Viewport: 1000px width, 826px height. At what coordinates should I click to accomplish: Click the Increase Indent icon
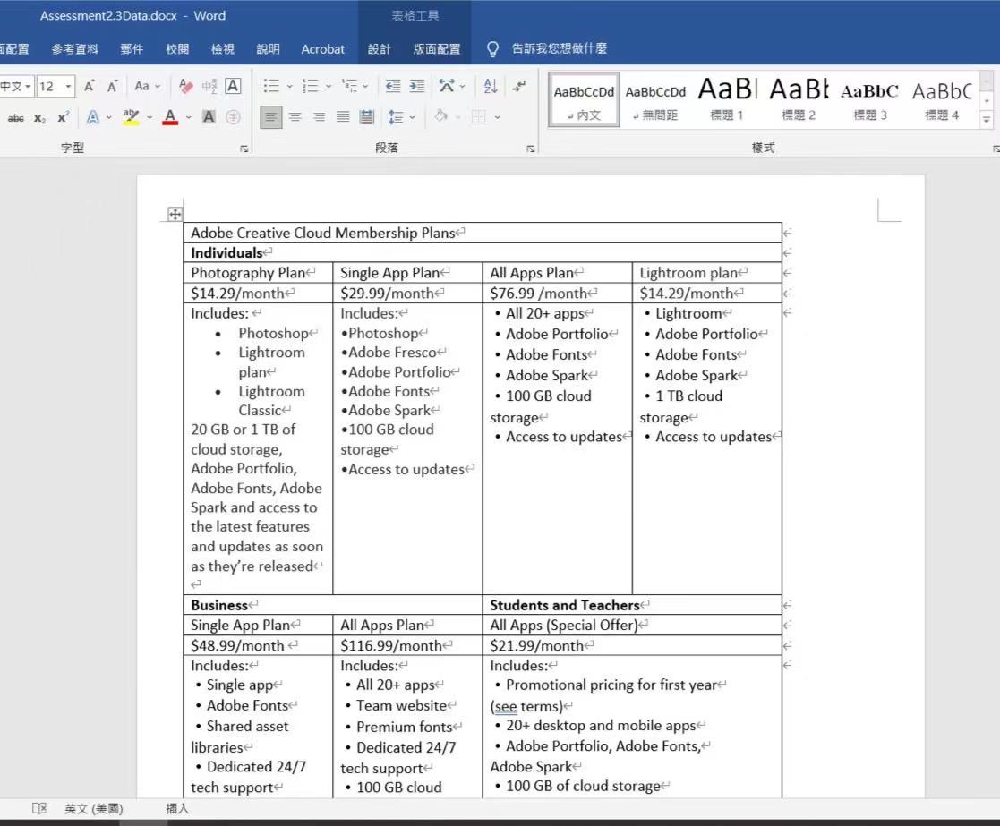416,86
